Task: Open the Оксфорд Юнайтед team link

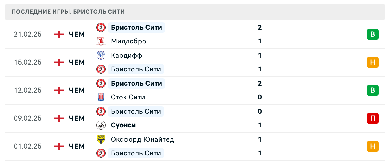Action: (143, 139)
